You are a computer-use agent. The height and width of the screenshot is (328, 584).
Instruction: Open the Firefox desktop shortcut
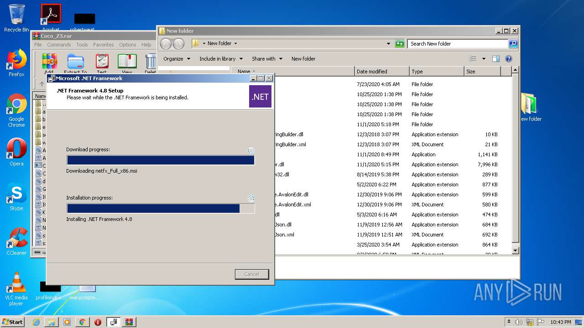(16, 63)
